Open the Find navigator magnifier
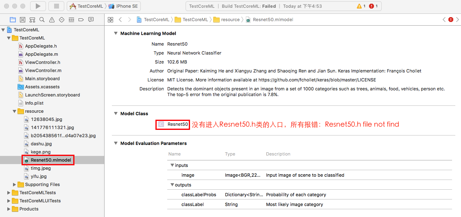461x217 pixels. tap(42, 20)
